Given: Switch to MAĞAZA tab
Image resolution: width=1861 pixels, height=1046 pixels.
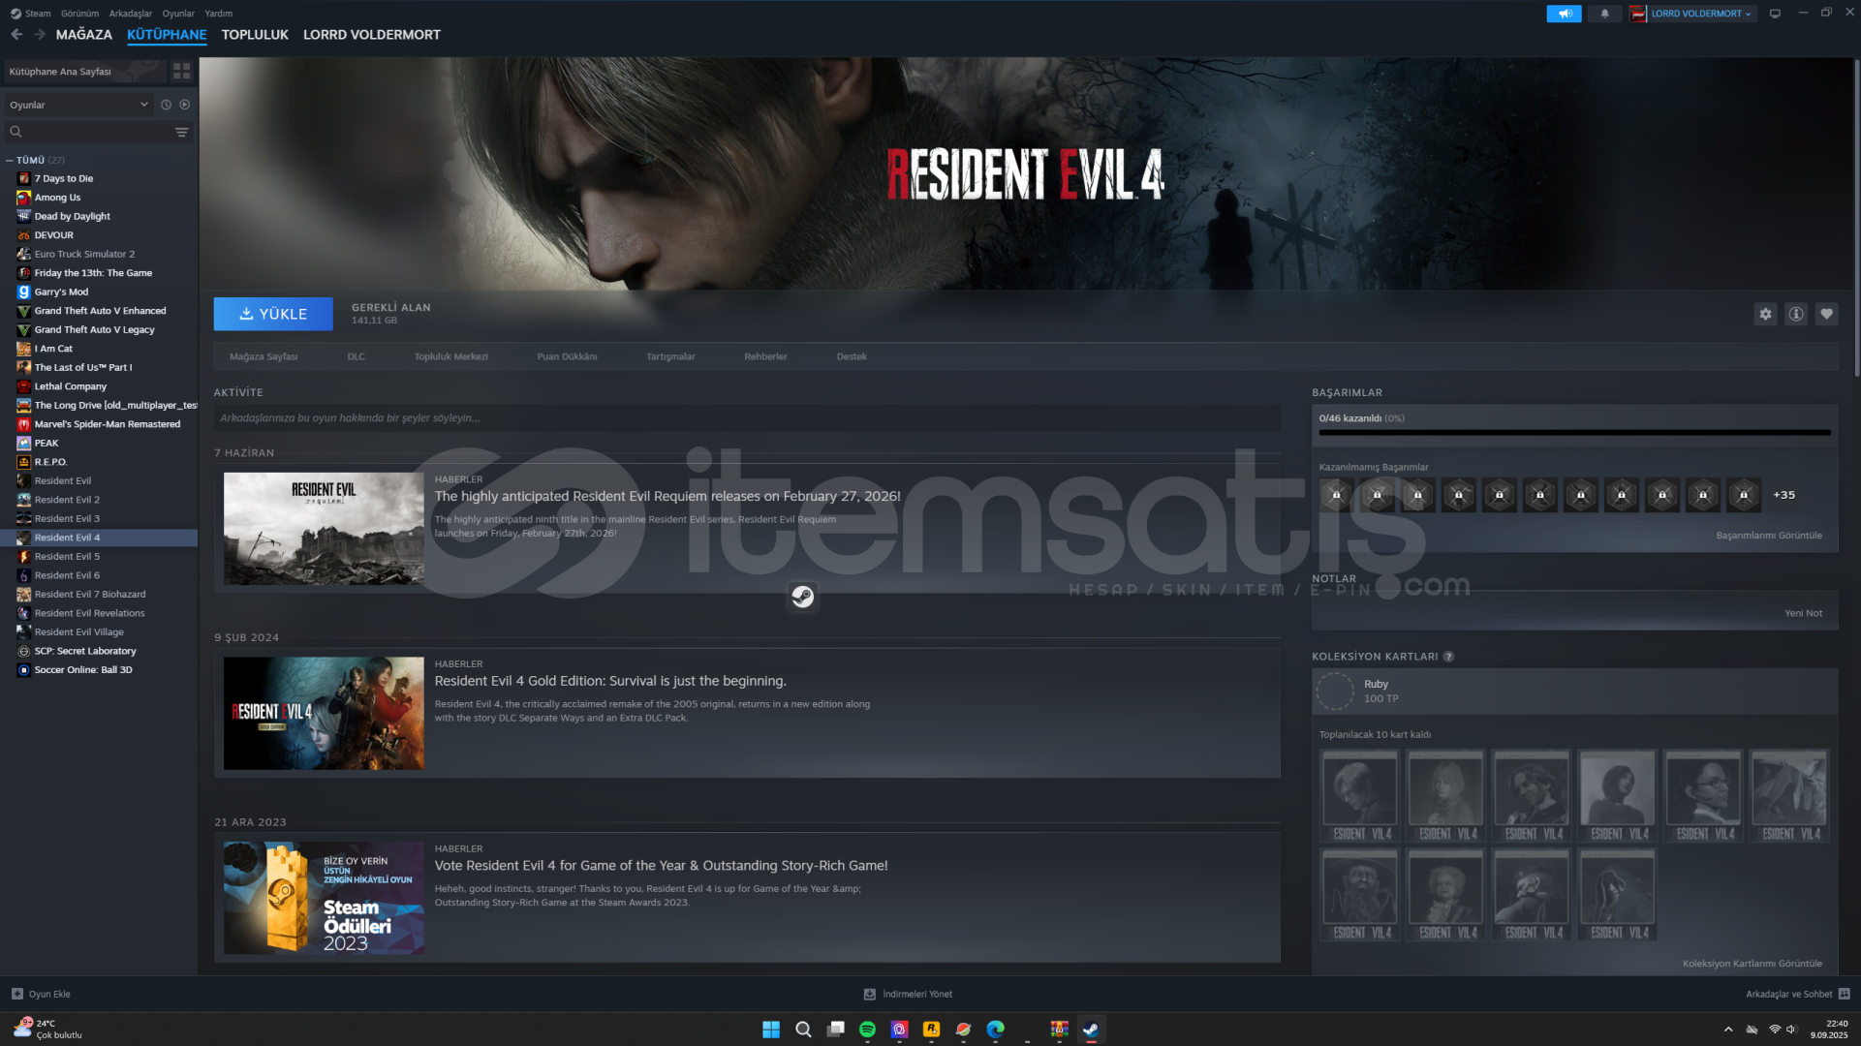Looking at the screenshot, I should pos(84,34).
